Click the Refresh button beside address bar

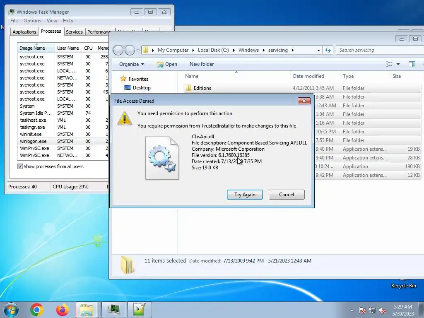tap(328, 50)
